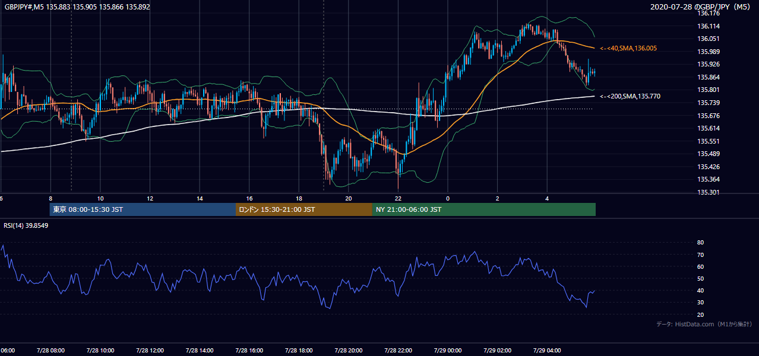The height and width of the screenshot is (356, 759).
Task: Click the 7/28 16:00 bottom time label
Action: pyautogui.click(x=249, y=350)
